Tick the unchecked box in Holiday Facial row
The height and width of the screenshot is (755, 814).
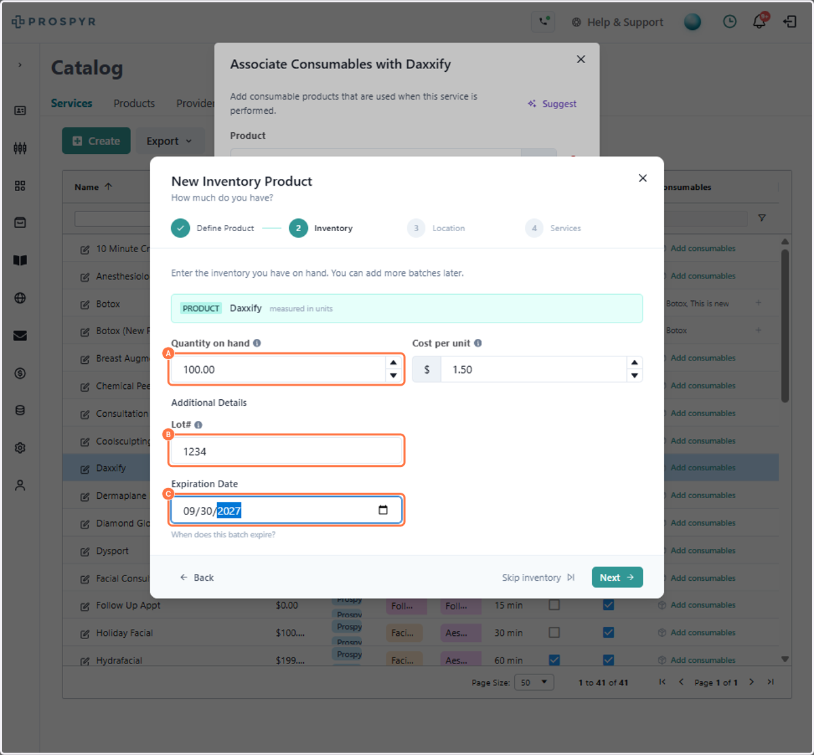pos(554,632)
